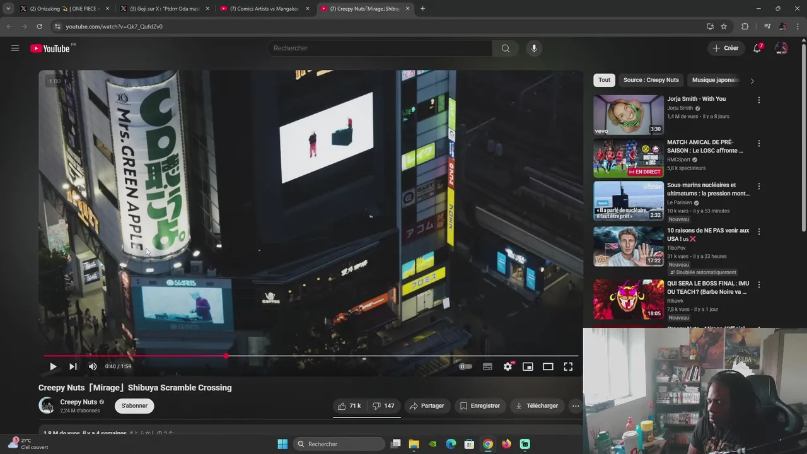
Task: Select the Musique japonaise chip
Action: (x=715, y=80)
